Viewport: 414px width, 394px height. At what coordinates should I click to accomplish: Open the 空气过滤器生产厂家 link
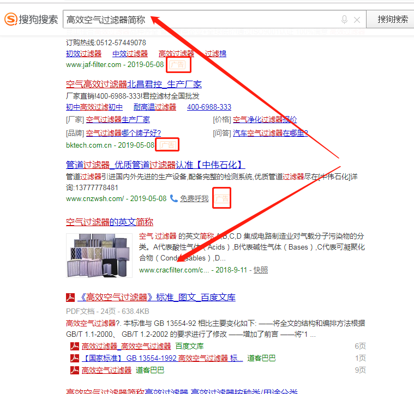pos(118,120)
